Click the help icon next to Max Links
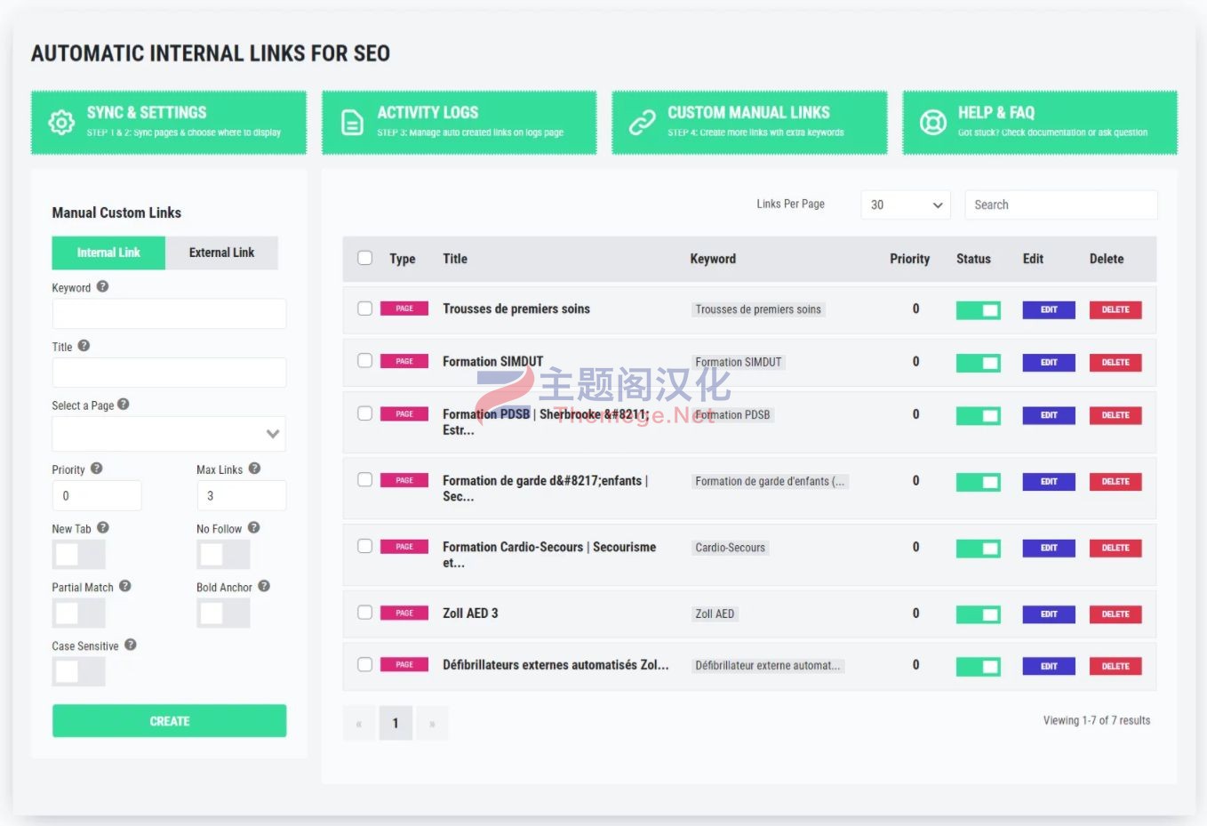The image size is (1207, 826). [x=254, y=469]
